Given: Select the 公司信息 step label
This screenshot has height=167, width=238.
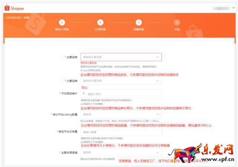Looking at the screenshot, I should (x=100, y=29).
